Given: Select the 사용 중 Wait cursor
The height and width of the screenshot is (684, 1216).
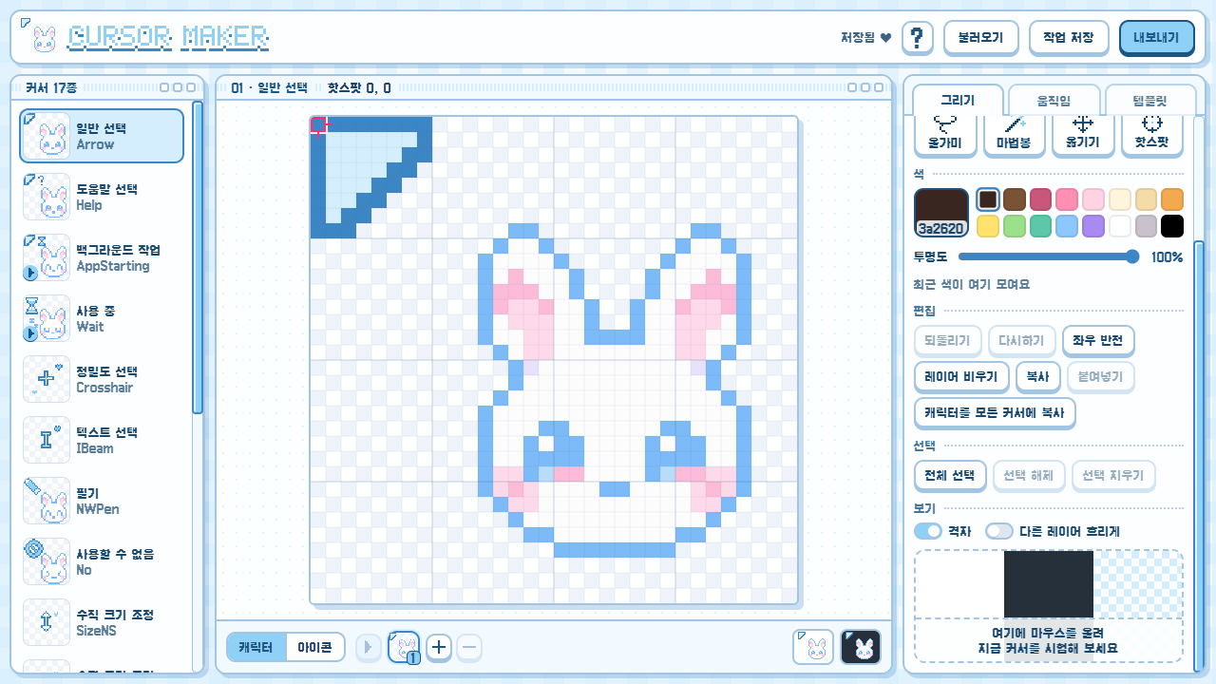Looking at the screenshot, I should (x=102, y=318).
